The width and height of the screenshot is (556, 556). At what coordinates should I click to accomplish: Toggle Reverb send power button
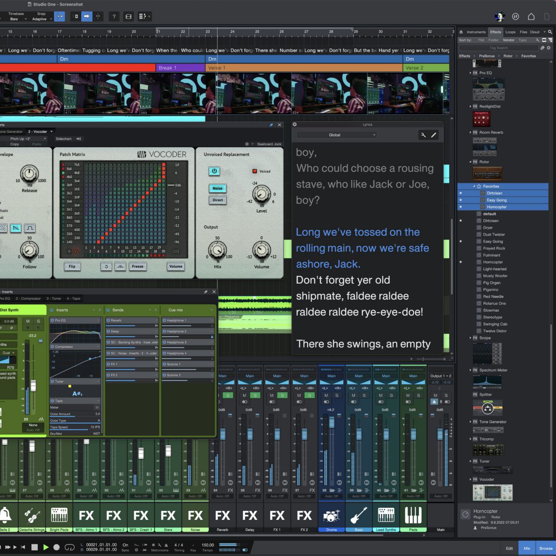click(x=109, y=320)
